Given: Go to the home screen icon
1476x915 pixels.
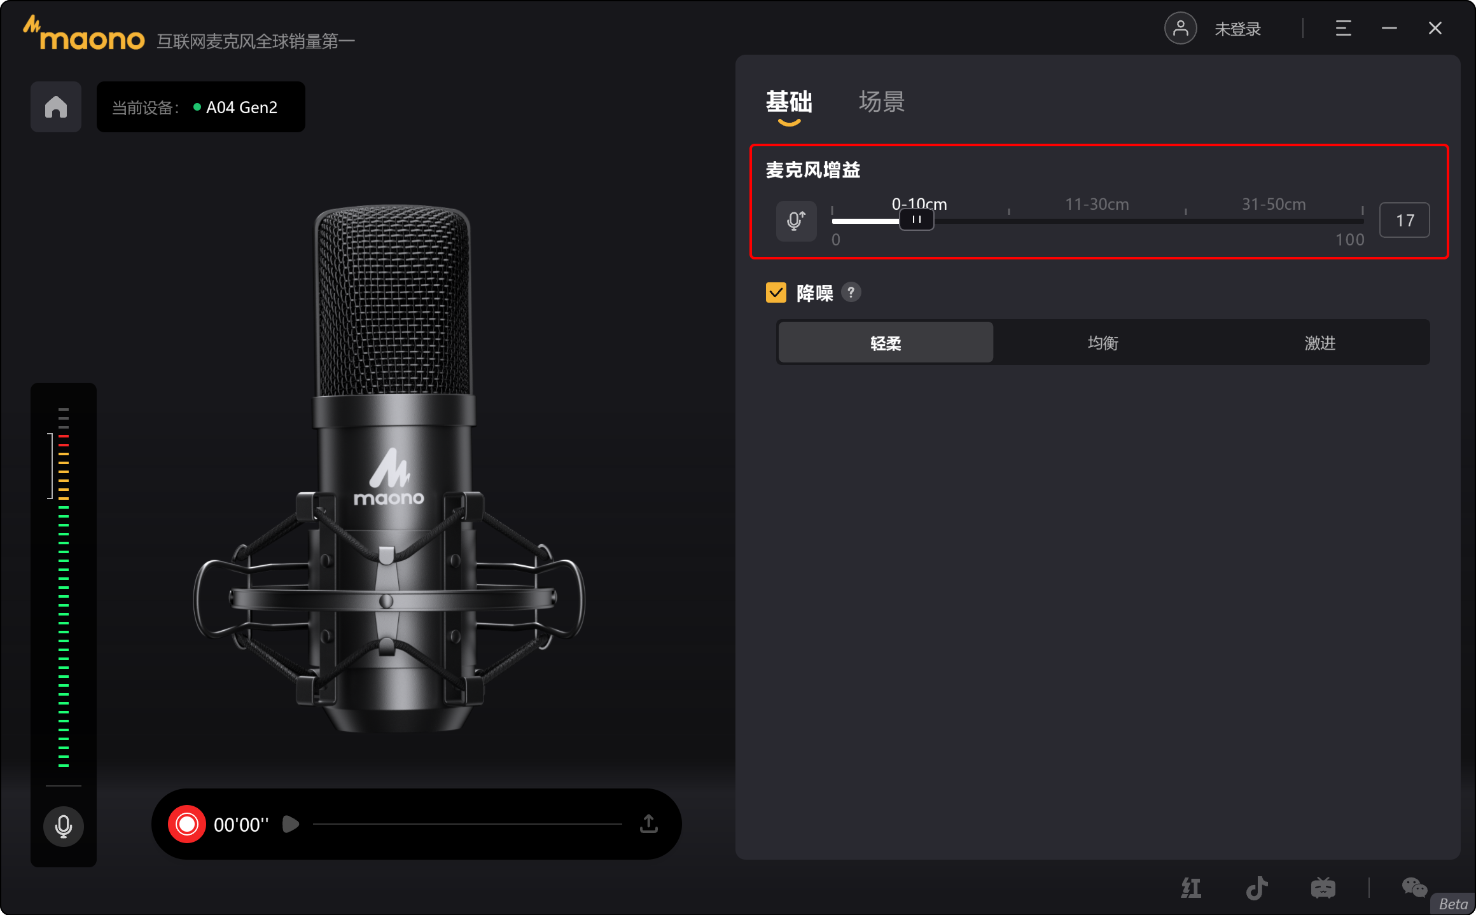Looking at the screenshot, I should (56, 107).
